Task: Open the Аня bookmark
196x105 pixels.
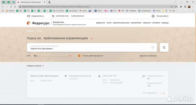Action: (x=172, y=11)
